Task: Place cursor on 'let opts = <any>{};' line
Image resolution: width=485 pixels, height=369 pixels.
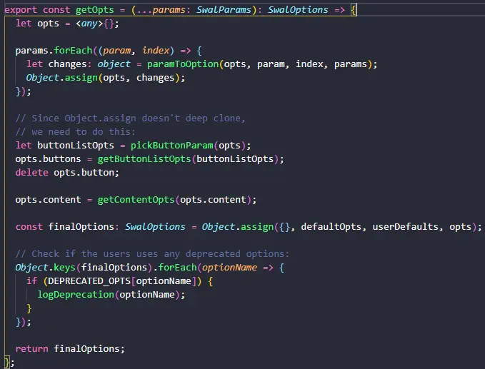Action: (x=67, y=24)
